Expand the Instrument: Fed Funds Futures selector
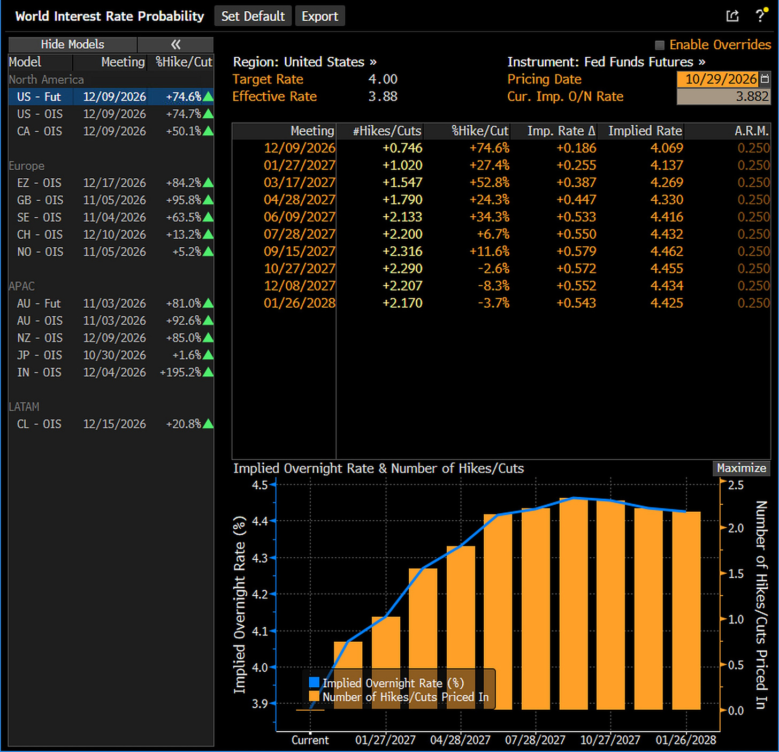 [x=606, y=62]
